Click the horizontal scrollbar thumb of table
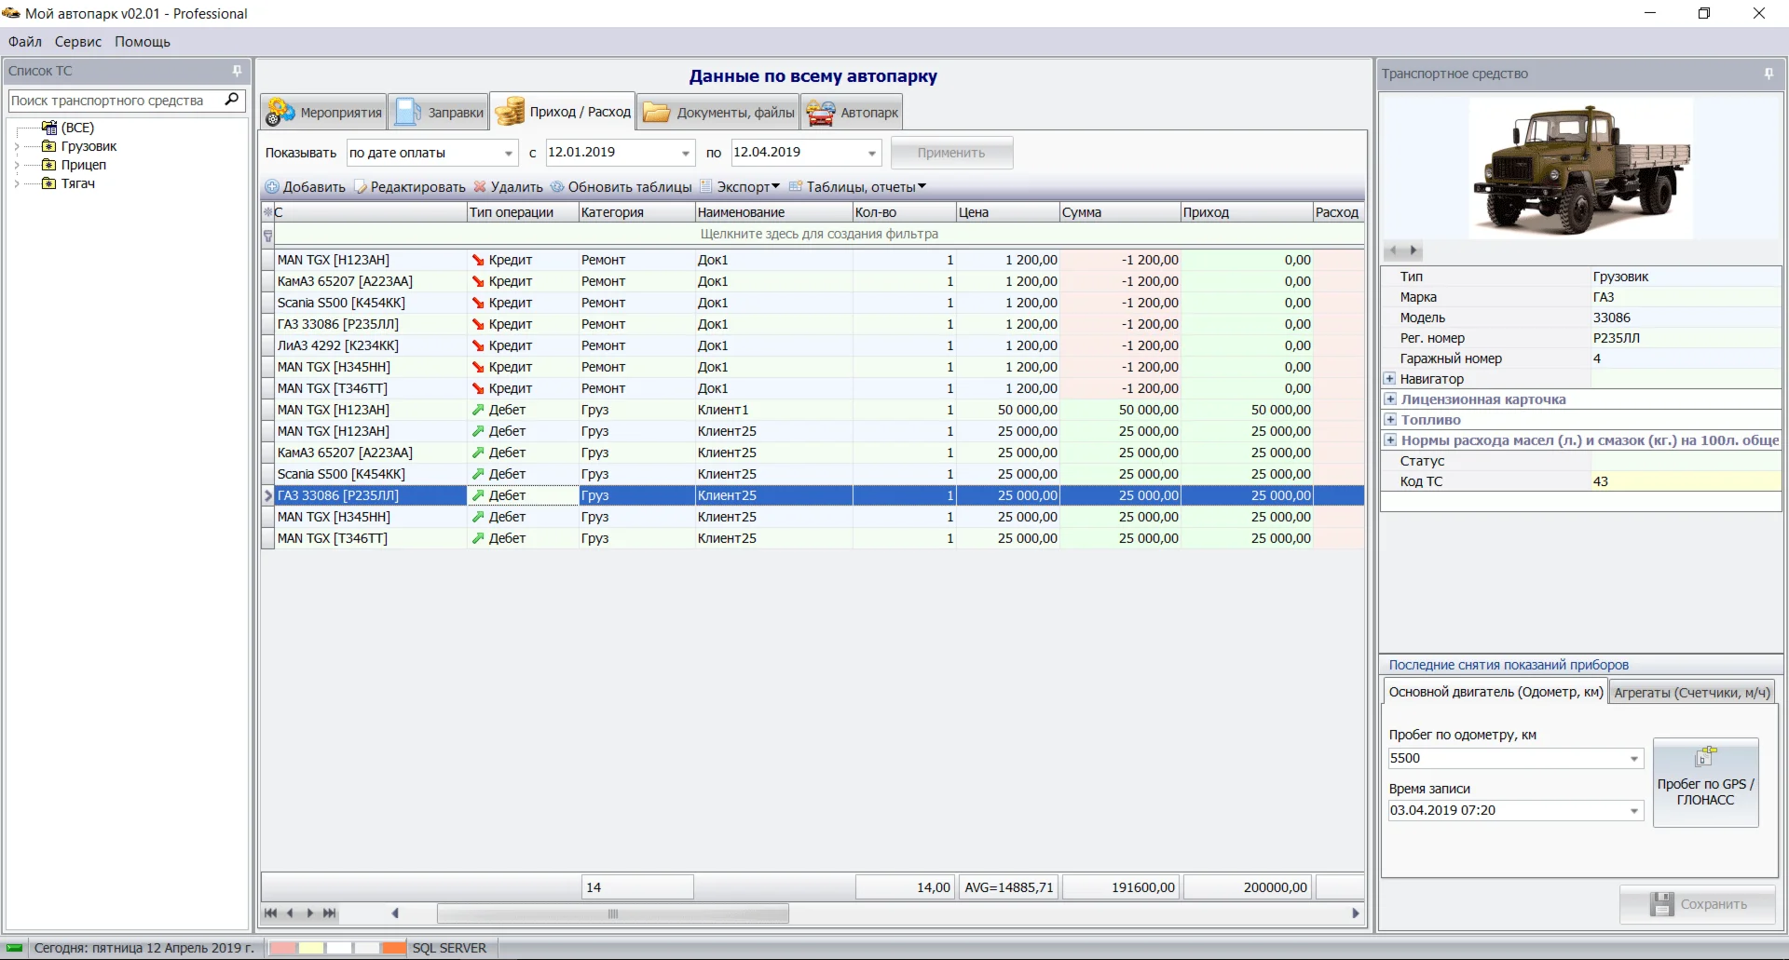Image resolution: width=1789 pixels, height=960 pixels. coord(612,913)
